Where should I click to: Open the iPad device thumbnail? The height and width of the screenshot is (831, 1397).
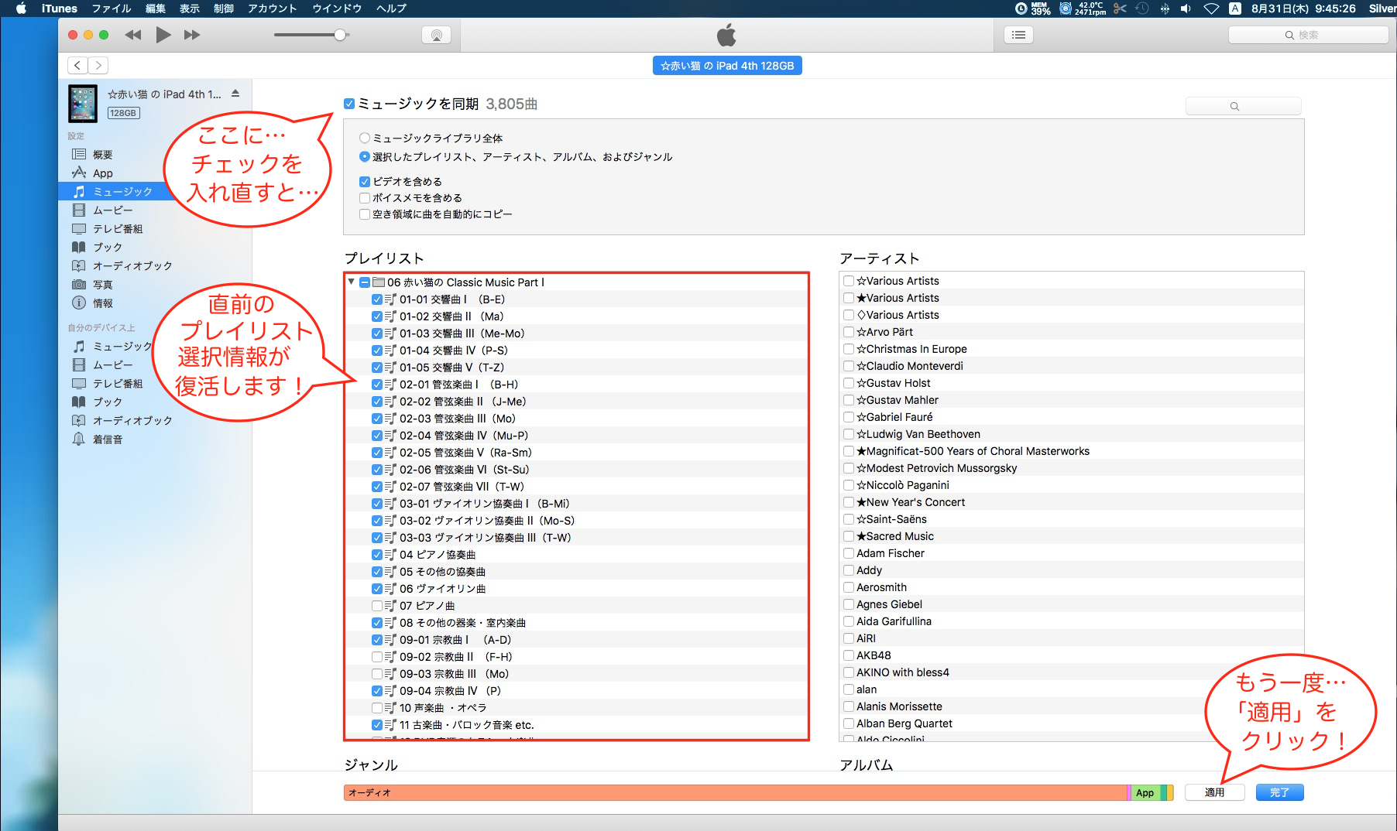83,104
